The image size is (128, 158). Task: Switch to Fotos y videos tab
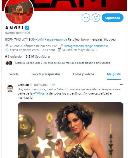[84, 74]
